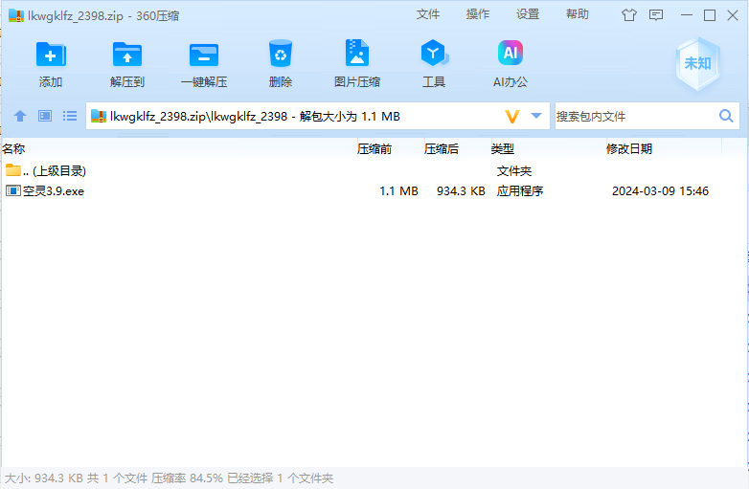749x489 pixels.
Task: Click the parent directory folder icon
Action: pos(13,169)
